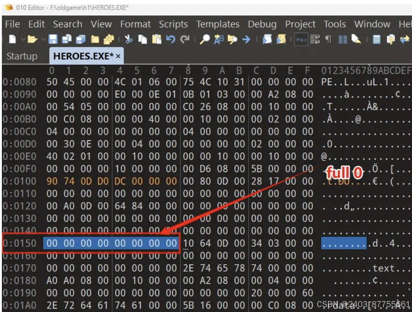Image resolution: width=412 pixels, height=312 pixels.
Task: Open the Format menu
Action: [x=135, y=24]
